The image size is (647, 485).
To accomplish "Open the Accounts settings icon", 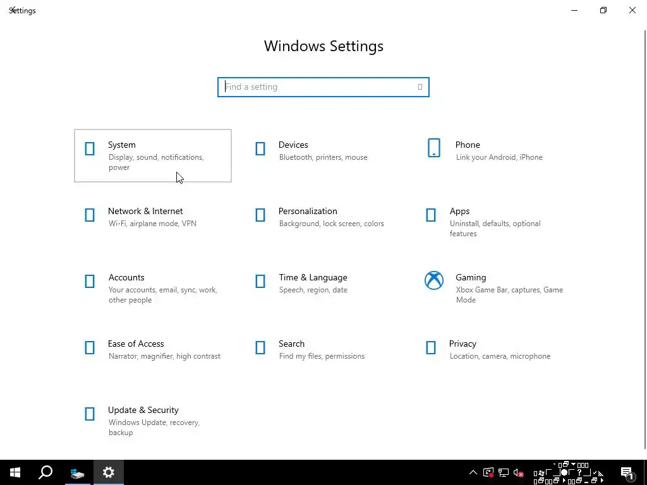I will point(90,281).
